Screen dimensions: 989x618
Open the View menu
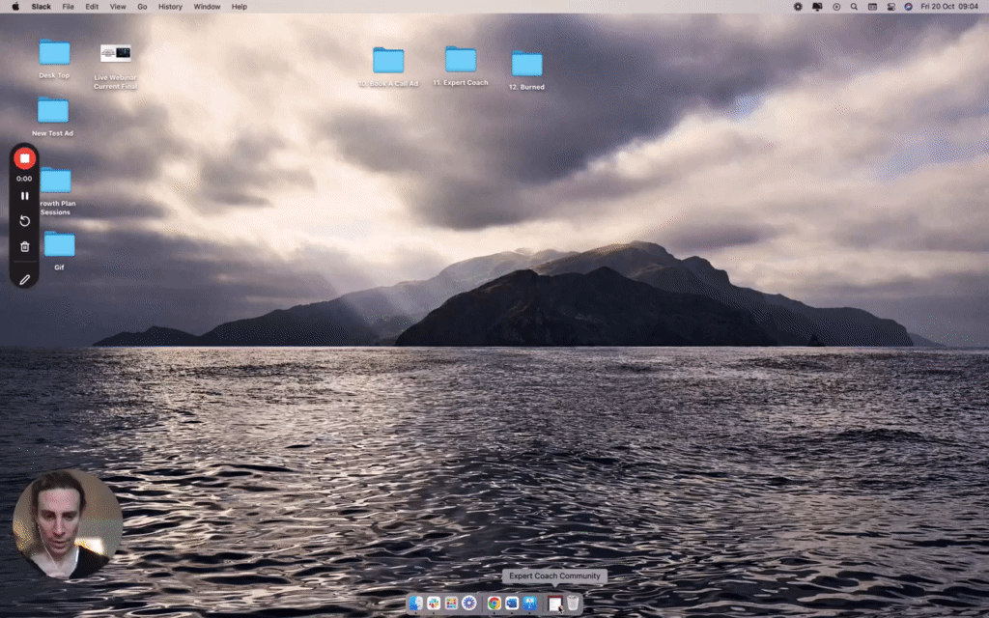pos(118,7)
